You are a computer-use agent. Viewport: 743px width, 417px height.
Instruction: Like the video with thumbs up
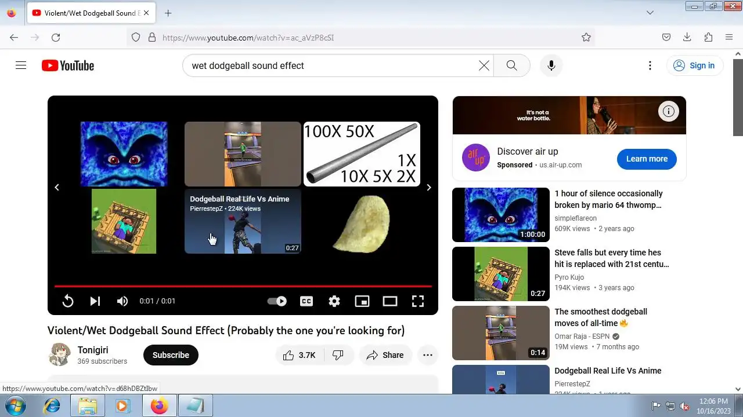[x=299, y=355]
